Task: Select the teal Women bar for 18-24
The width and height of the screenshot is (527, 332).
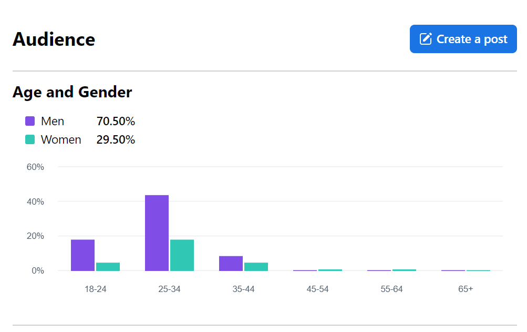Action: pos(108,267)
